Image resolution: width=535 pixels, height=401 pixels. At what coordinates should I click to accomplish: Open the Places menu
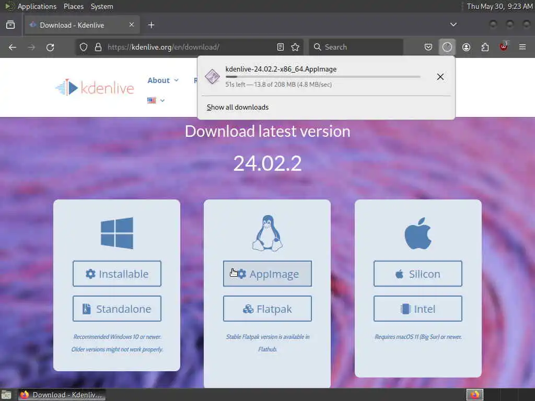pos(74,6)
